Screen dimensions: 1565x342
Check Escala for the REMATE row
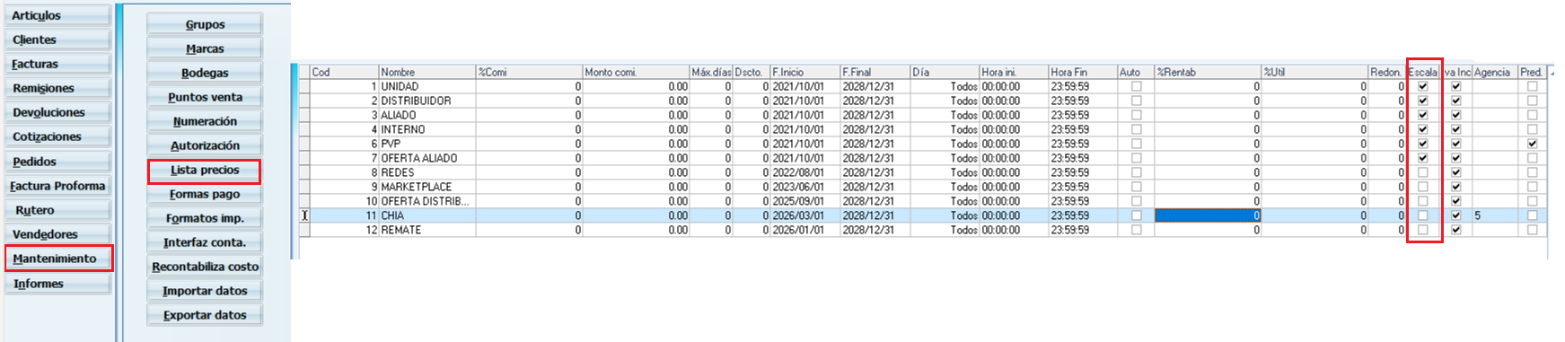point(1422,230)
